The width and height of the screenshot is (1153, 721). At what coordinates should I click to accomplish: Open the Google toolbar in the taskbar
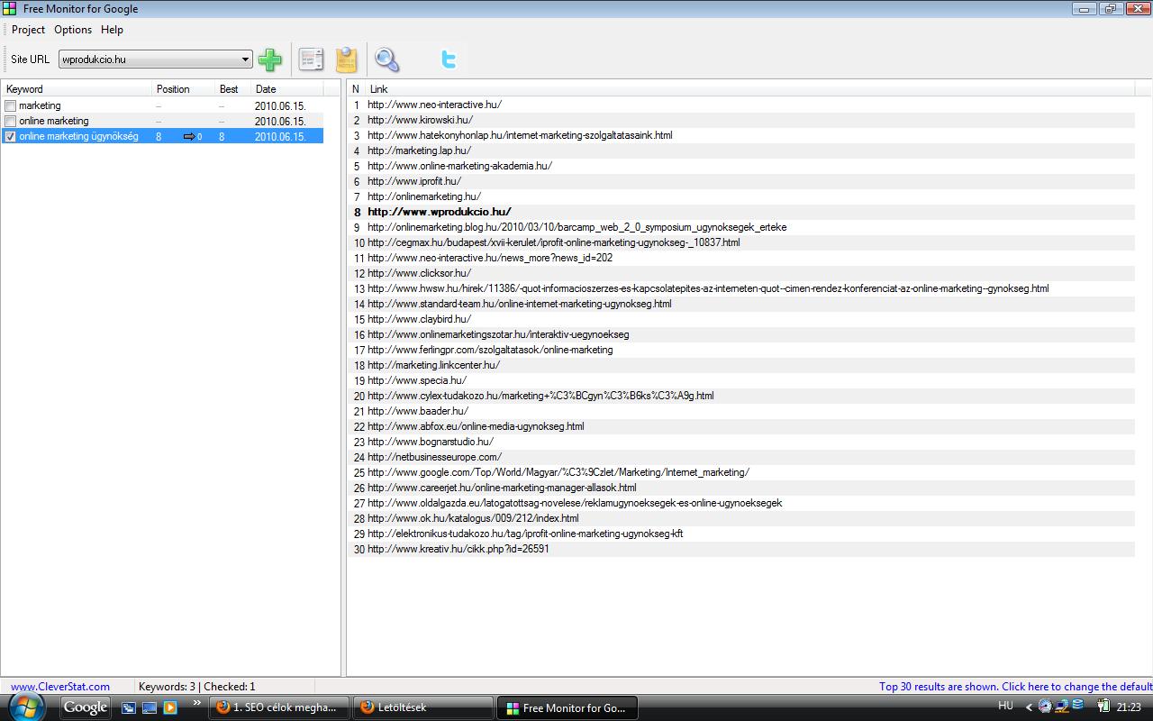click(86, 707)
